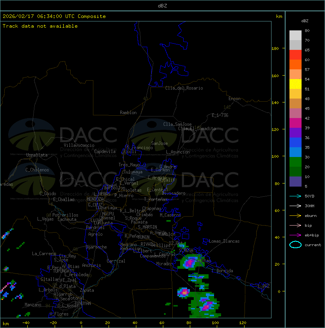Pick the dark blue swatch below 36
The width and height of the screenshot is (325, 328).
(295, 143)
